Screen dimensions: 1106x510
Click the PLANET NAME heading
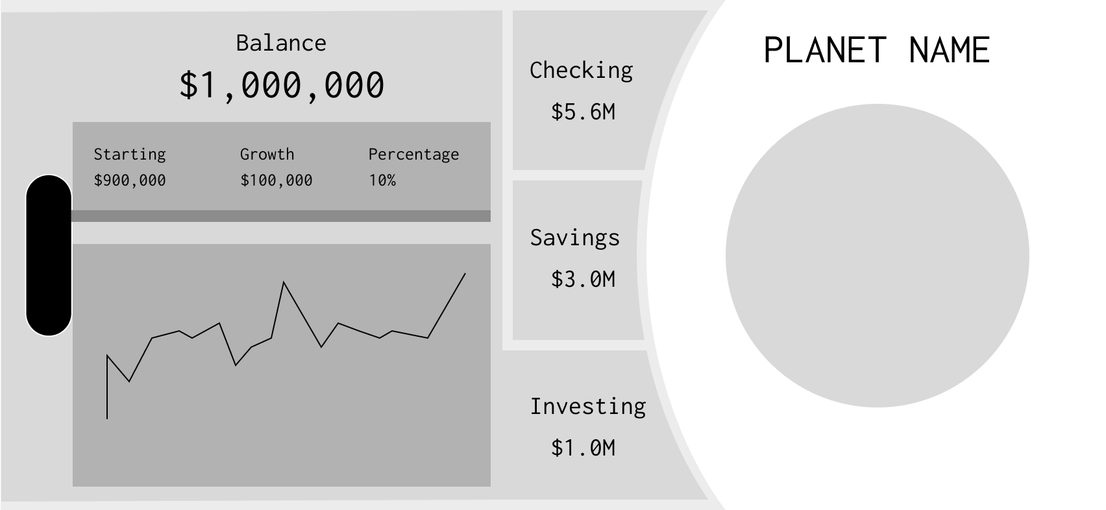[x=877, y=50]
